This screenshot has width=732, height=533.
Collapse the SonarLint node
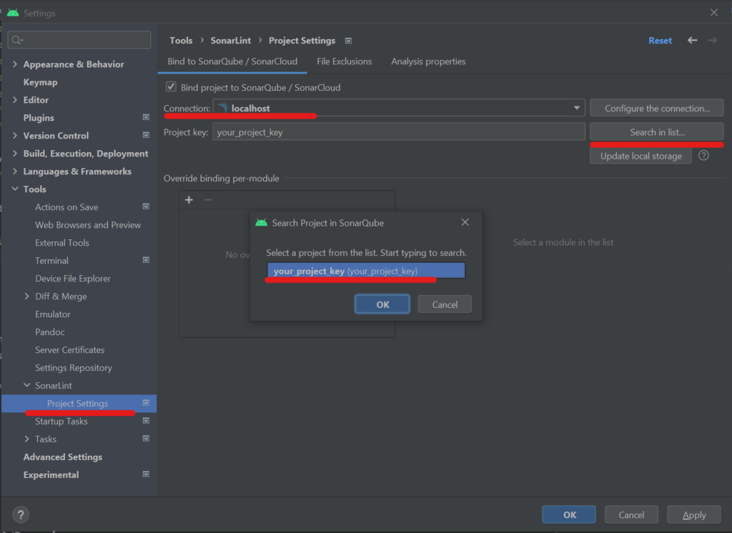pos(26,386)
